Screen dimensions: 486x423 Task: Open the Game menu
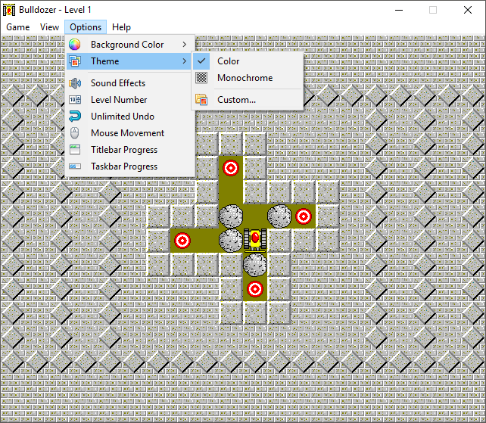click(18, 27)
